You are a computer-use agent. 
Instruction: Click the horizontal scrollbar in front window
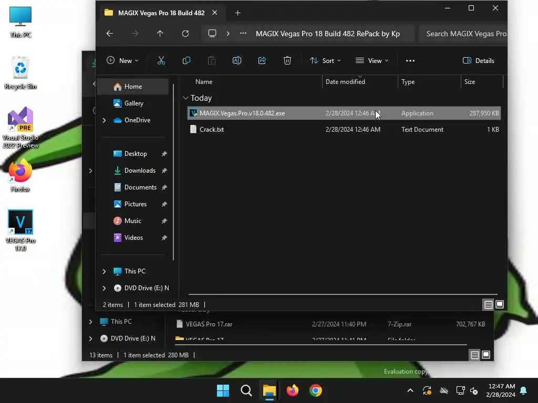[343, 294]
